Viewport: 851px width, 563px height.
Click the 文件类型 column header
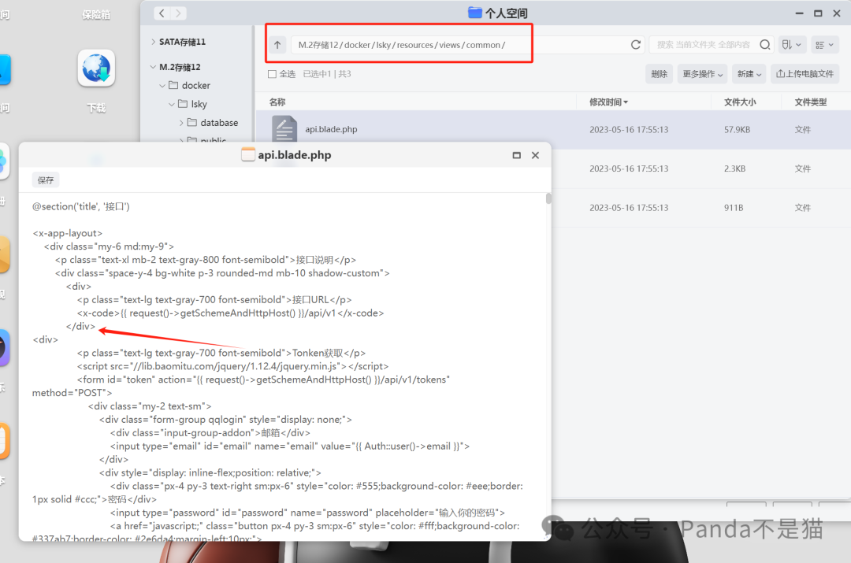pos(810,102)
